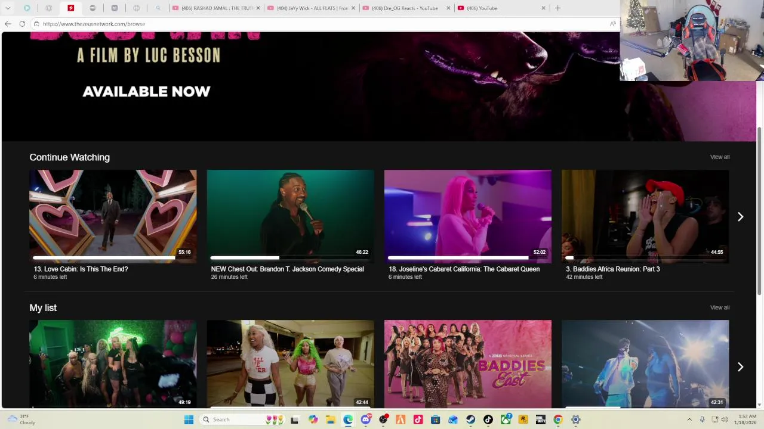View site info icon beside URL
This screenshot has width=764, height=429.
pos(36,24)
